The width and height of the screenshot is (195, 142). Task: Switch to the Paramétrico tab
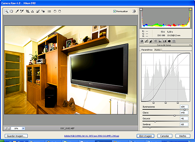147,50
